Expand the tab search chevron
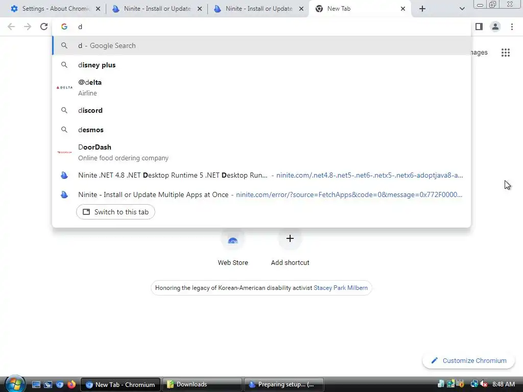Viewport: 523px width, 392px height. coord(462,9)
